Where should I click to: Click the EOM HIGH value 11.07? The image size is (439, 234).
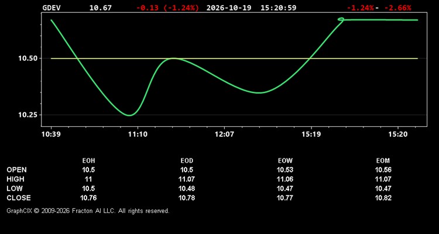pyautogui.click(x=383, y=179)
